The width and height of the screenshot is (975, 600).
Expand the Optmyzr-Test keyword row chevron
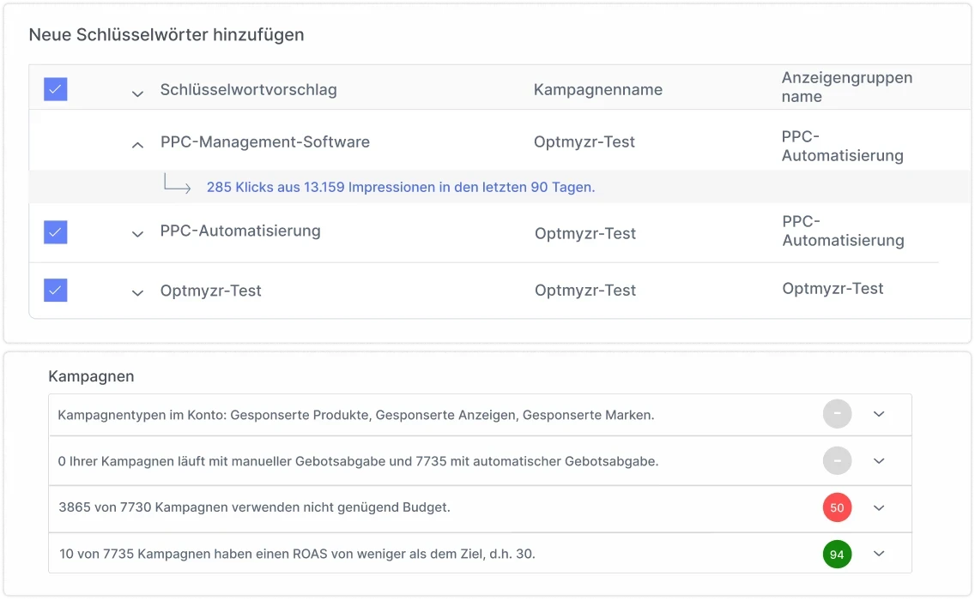coord(137,293)
